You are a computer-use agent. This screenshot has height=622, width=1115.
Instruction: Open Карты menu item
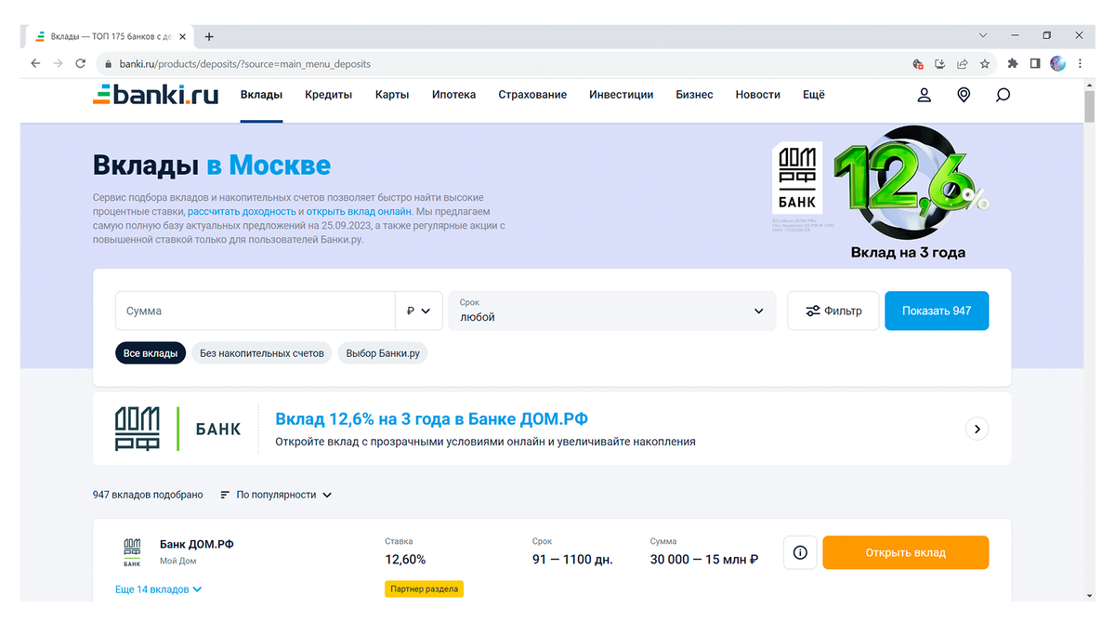click(x=392, y=95)
